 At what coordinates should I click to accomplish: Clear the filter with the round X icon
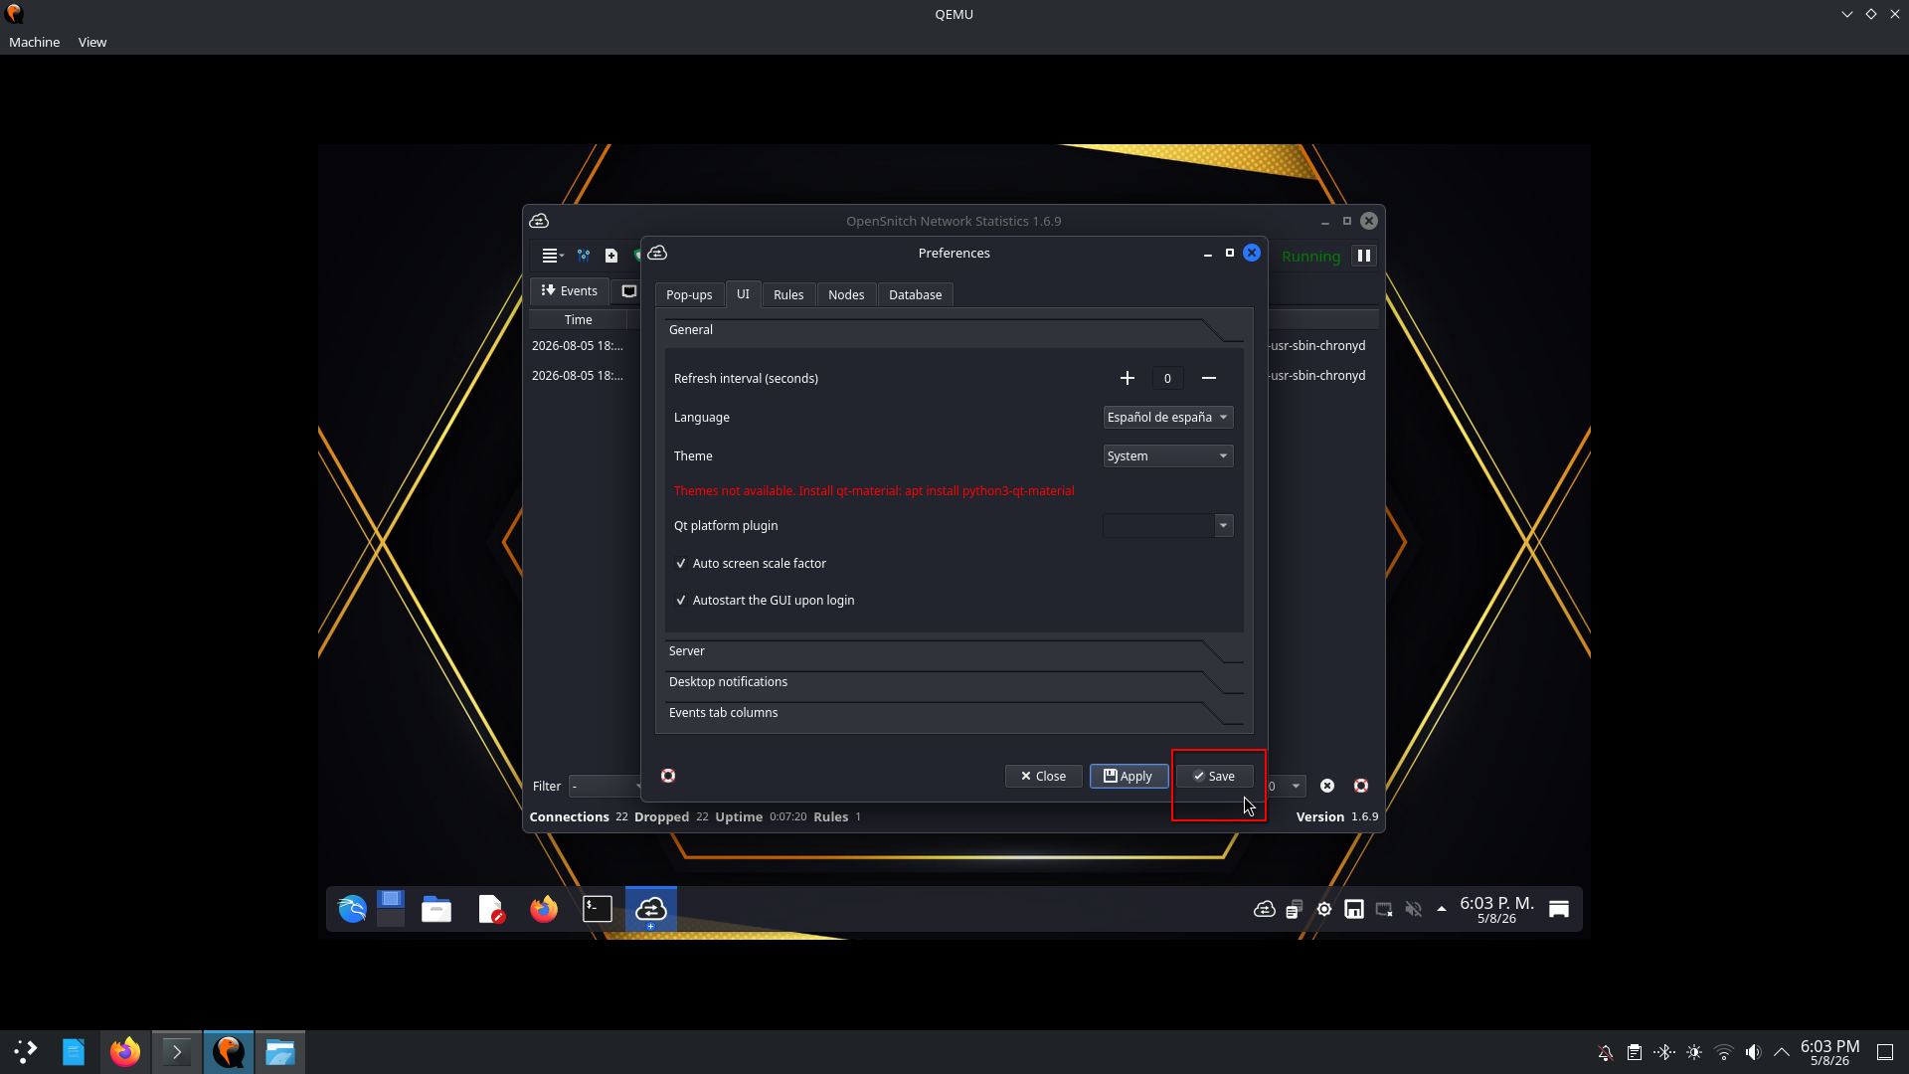[1327, 786]
